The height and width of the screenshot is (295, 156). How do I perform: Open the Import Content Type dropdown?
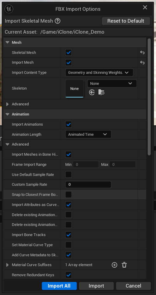click(x=99, y=72)
